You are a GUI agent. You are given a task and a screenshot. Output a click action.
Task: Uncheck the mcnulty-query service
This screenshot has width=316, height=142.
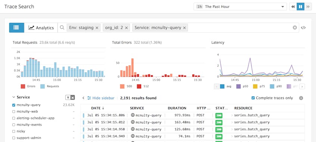click(x=14, y=105)
